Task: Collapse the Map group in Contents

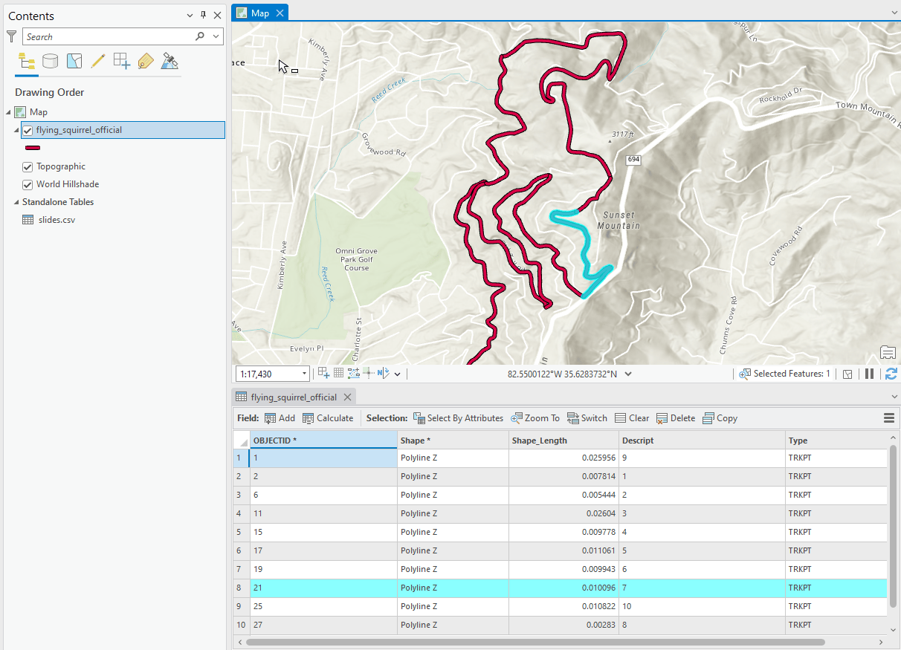Action: (7, 111)
